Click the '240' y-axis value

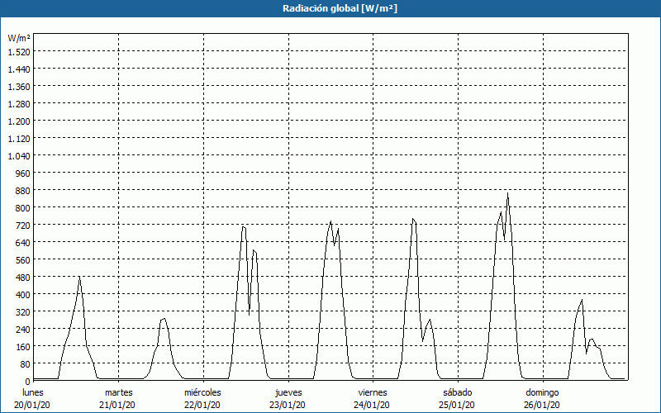(23, 329)
